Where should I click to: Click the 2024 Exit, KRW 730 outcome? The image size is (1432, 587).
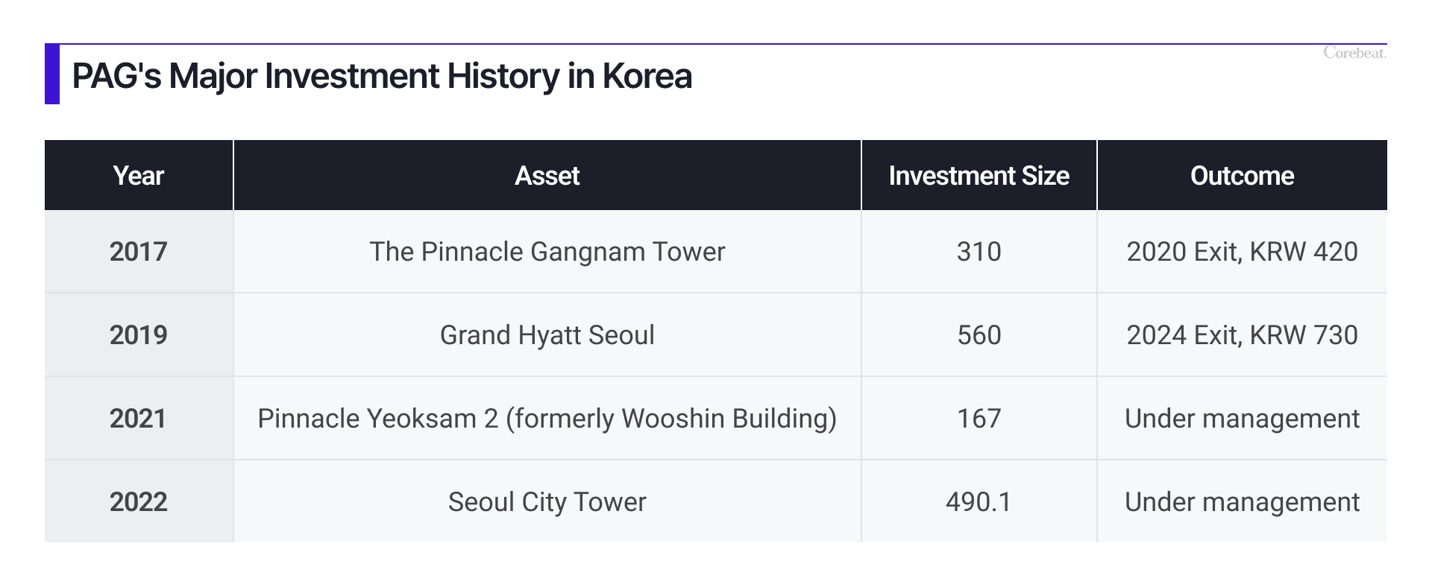coord(1243,335)
